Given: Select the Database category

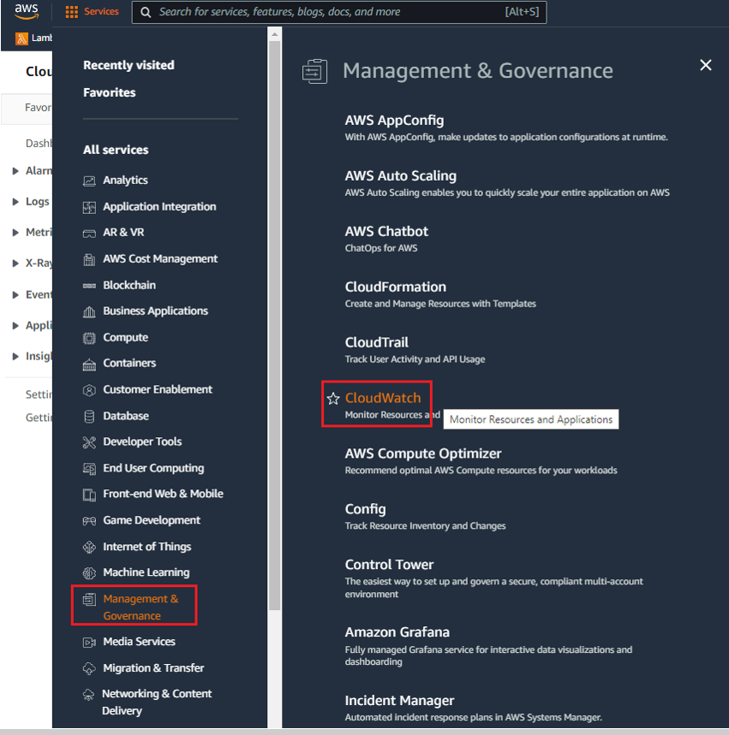Looking at the screenshot, I should (126, 416).
